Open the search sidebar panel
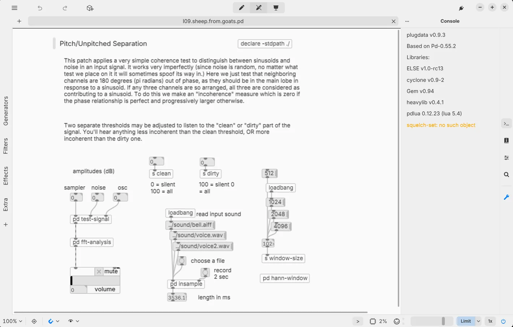 click(506, 174)
